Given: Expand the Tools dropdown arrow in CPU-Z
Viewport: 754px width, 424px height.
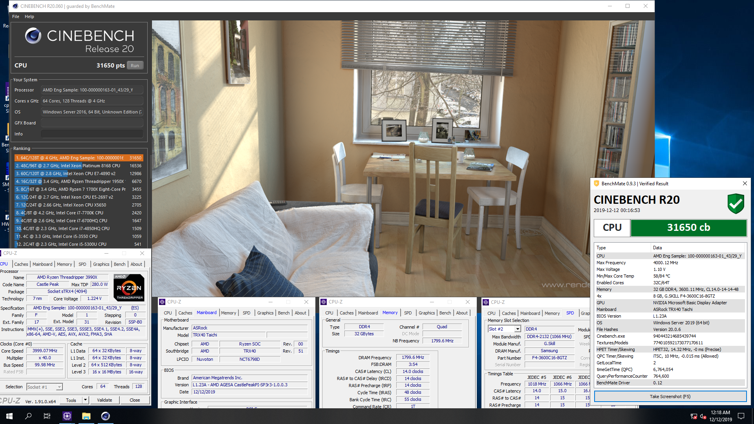Looking at the screenshot, I should pyautogui.click(x=85, y=400).
